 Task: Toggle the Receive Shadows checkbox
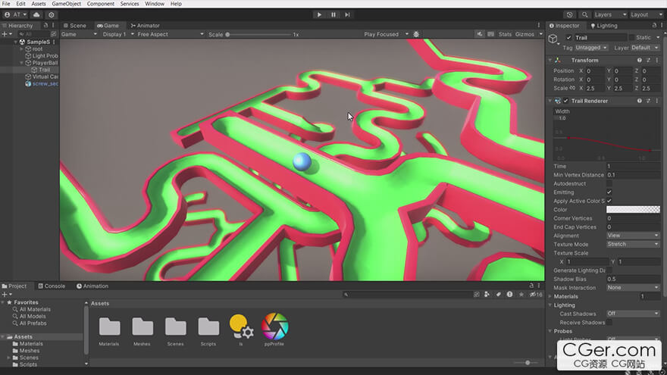609,322
